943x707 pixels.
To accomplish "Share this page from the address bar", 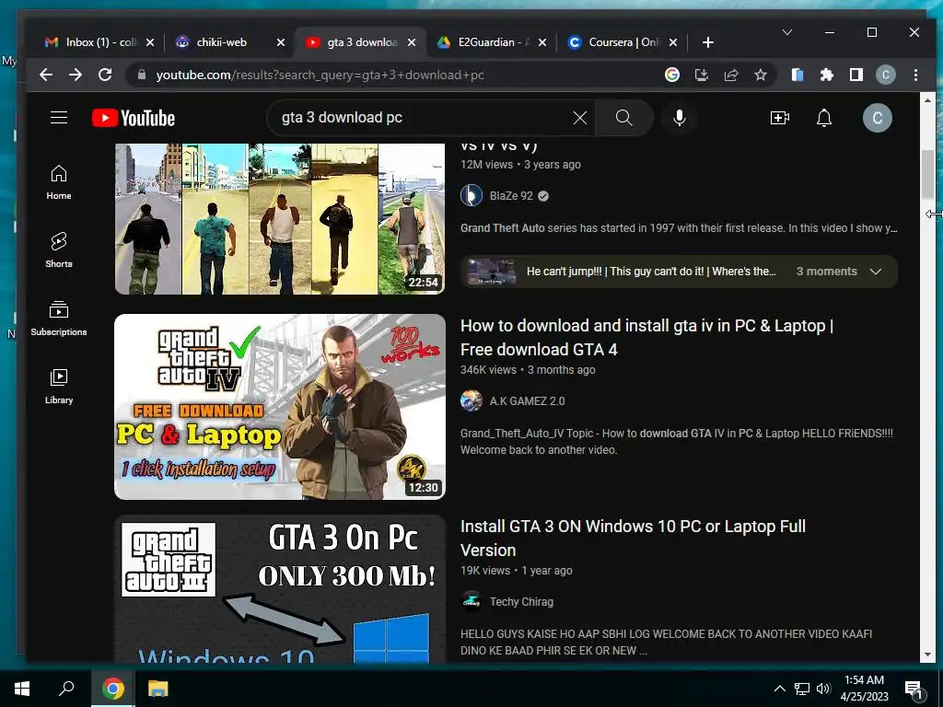I will coord(730,75).
